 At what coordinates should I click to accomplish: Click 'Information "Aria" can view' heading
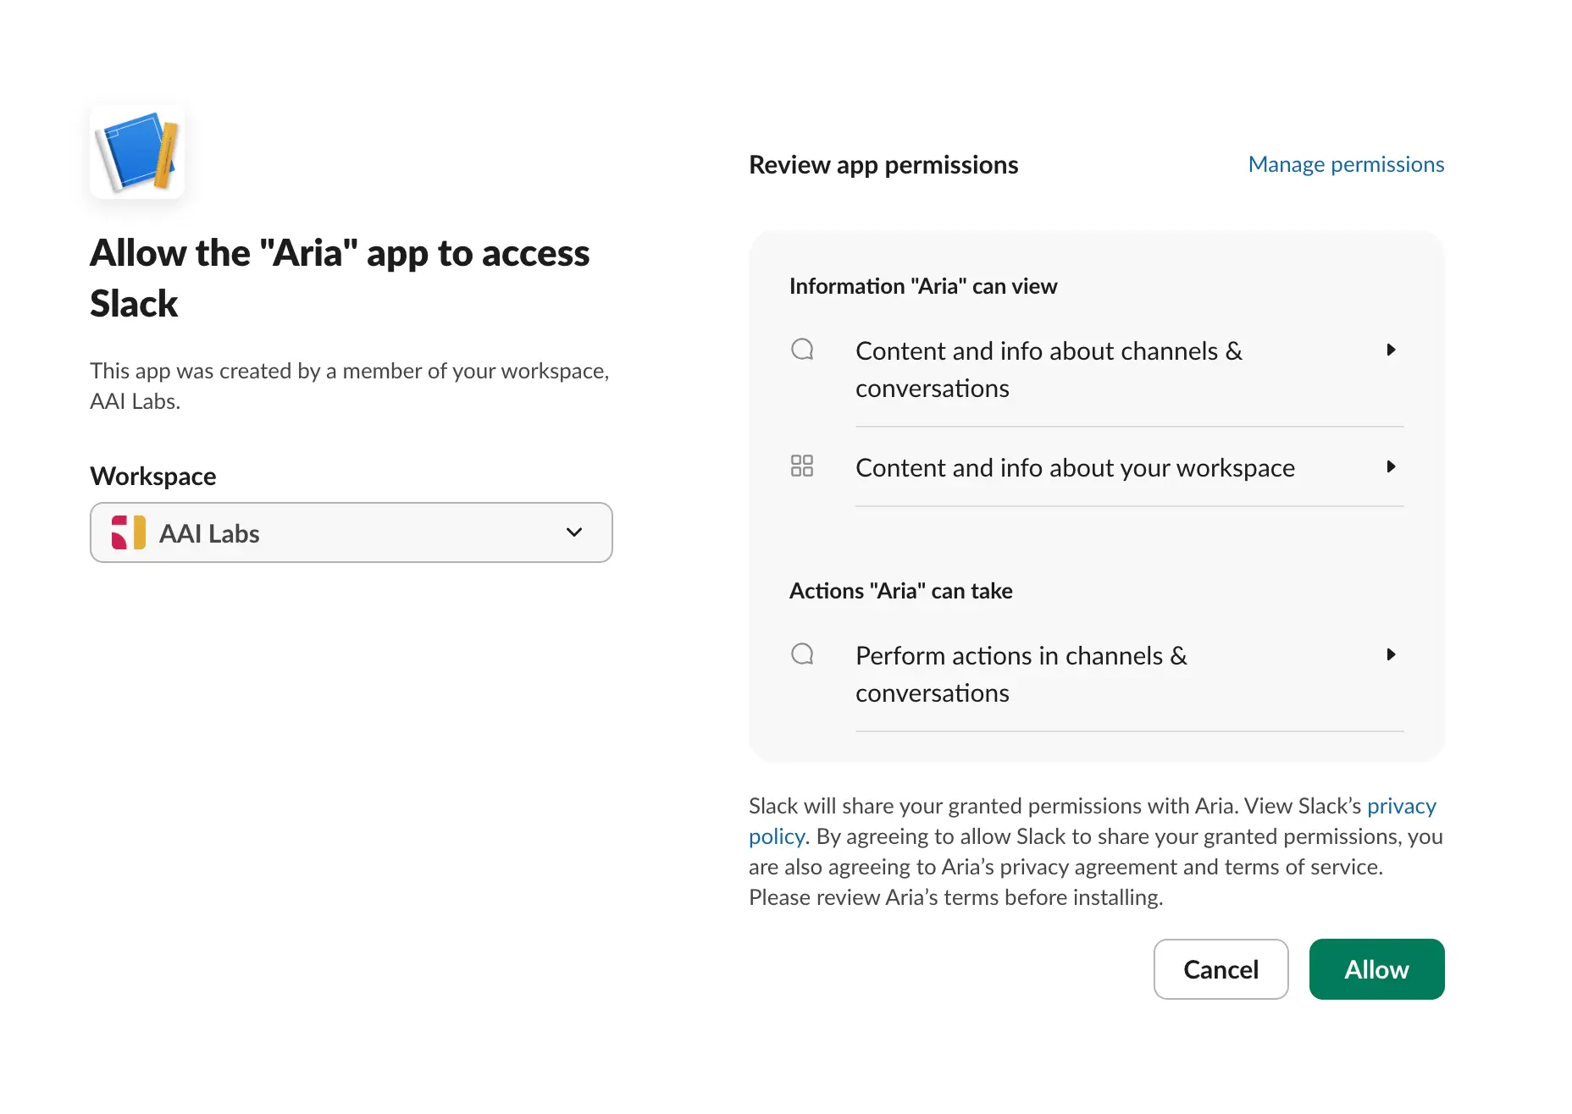[x=923, y=286]
